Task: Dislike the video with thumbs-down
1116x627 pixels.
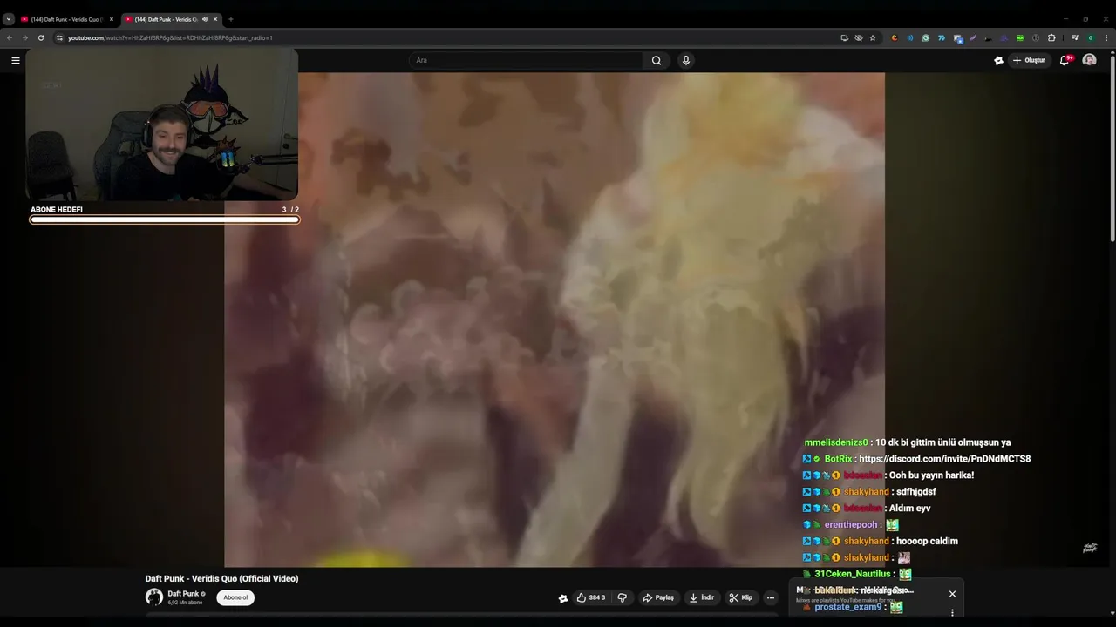Action: pos(622,597)
